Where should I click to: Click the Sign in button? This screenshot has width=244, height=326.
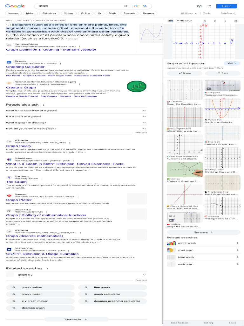point(227,6)
